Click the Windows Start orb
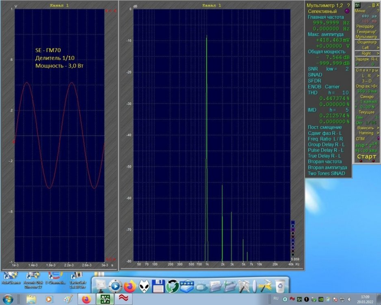The width and height of the screenshot is (381, 305). pyautogui.click(x=8, y=299)
